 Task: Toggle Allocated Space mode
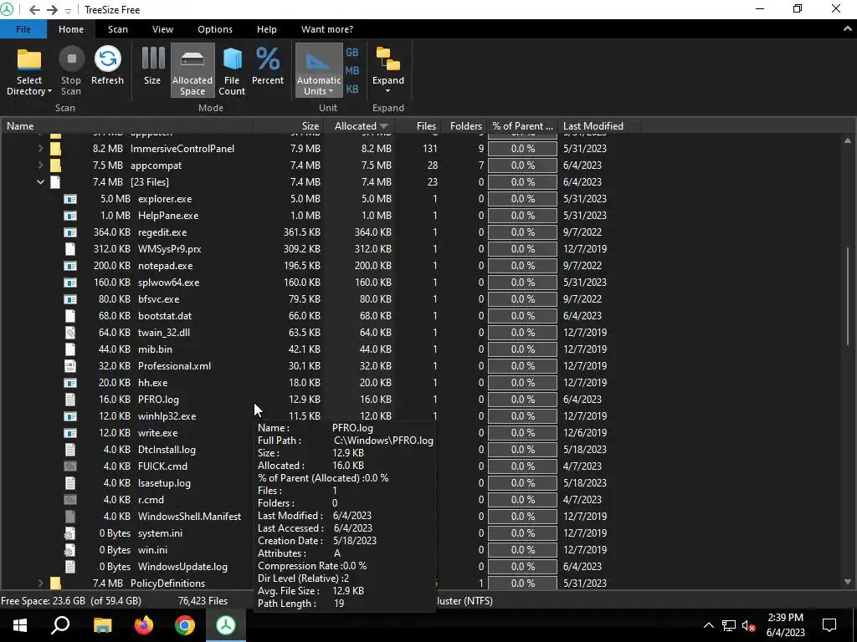tap(192, 71)
